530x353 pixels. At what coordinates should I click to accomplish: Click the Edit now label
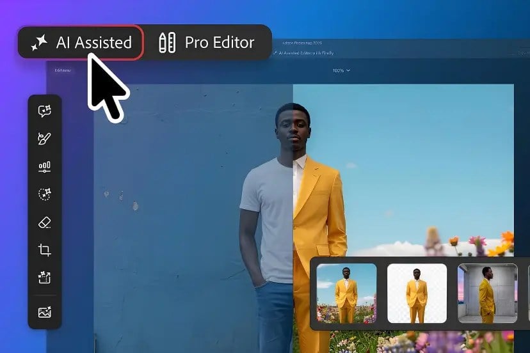click(63, 70)
